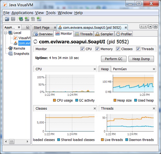The image size is (161, 154).
Task: Click the Remote node icon
Action: [x=10, y=48]
